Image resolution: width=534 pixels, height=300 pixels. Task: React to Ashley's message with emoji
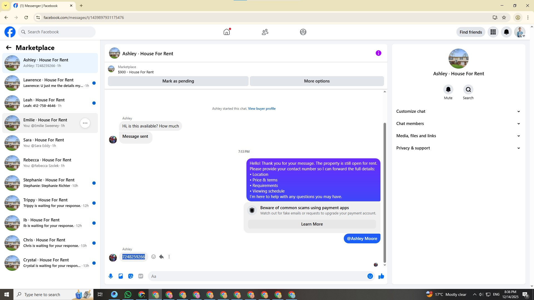tap(154, 257)
